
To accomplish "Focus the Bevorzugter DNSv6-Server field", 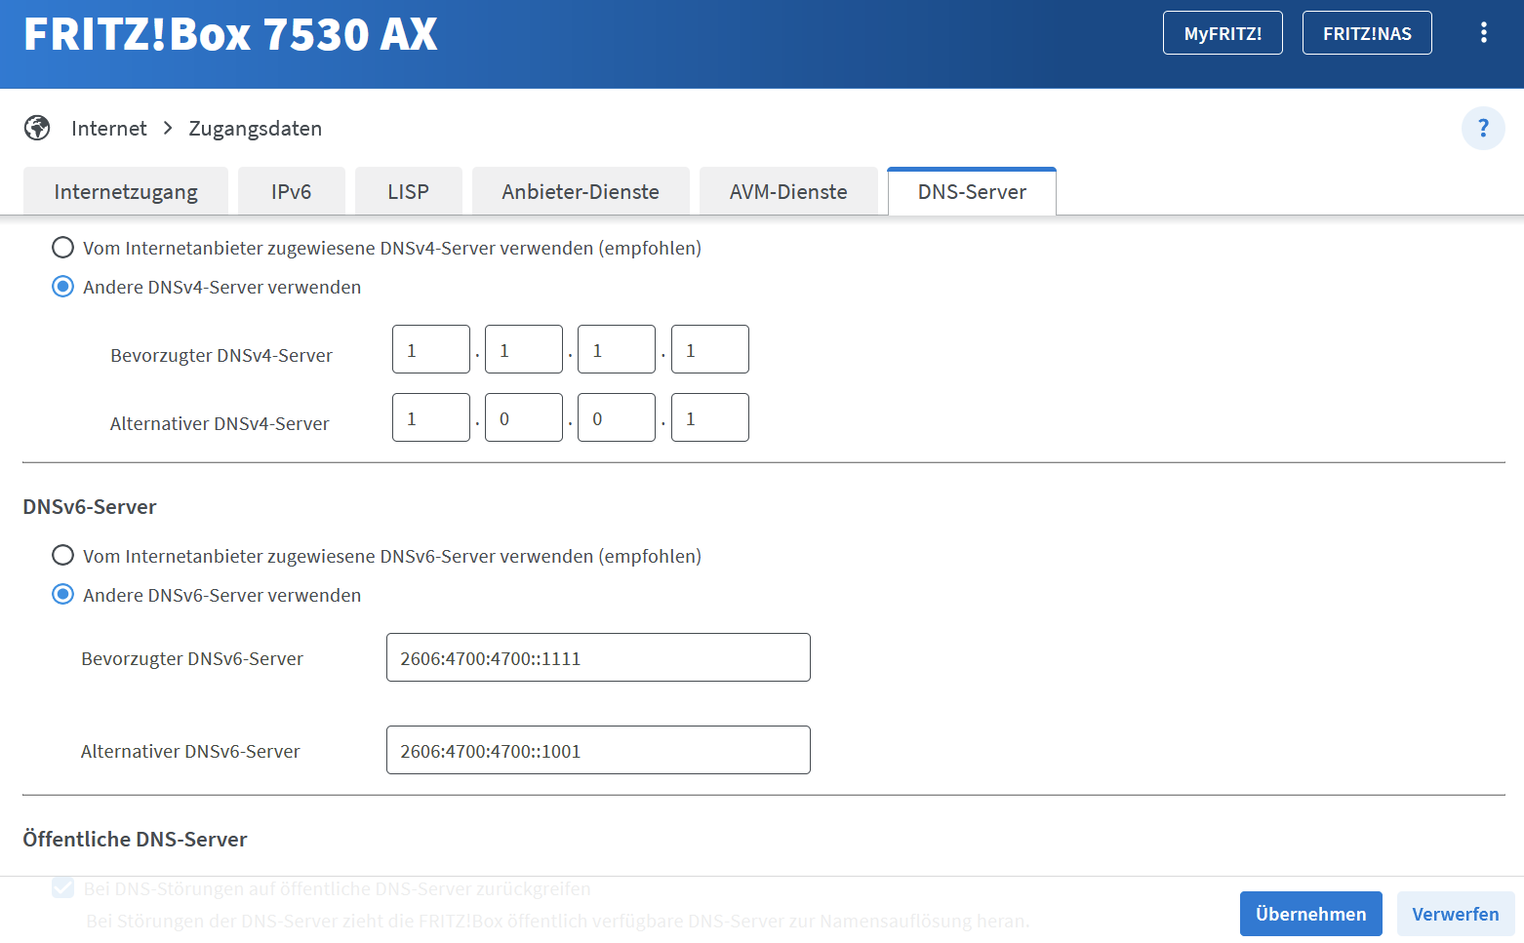I will pyautogui.click(x=598, y=657).
